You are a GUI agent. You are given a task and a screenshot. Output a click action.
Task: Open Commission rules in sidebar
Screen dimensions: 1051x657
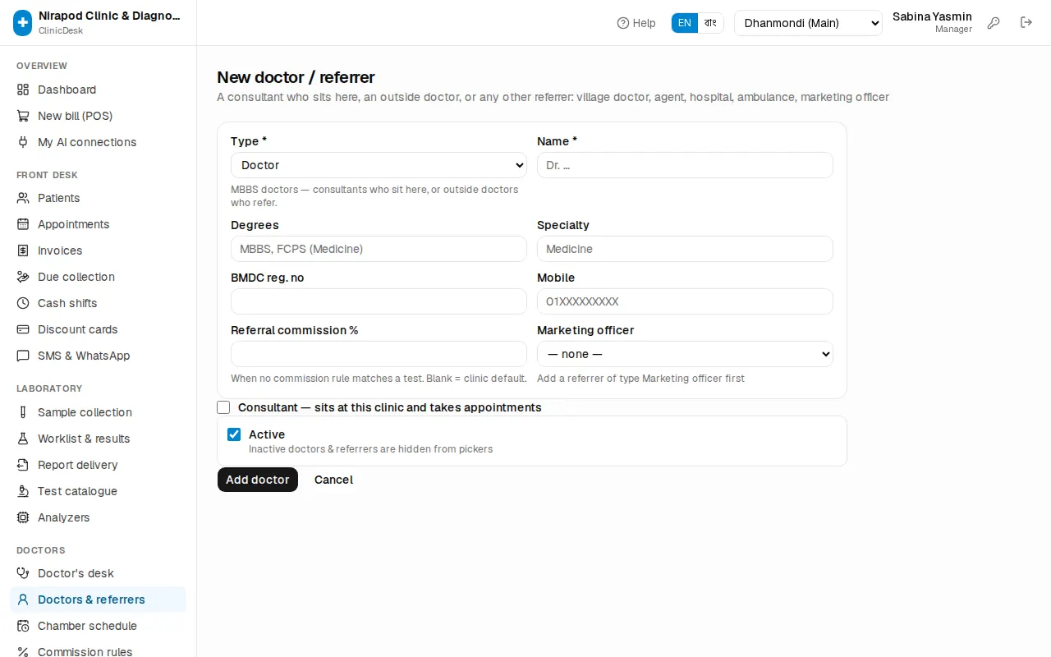tap(98, 651)
